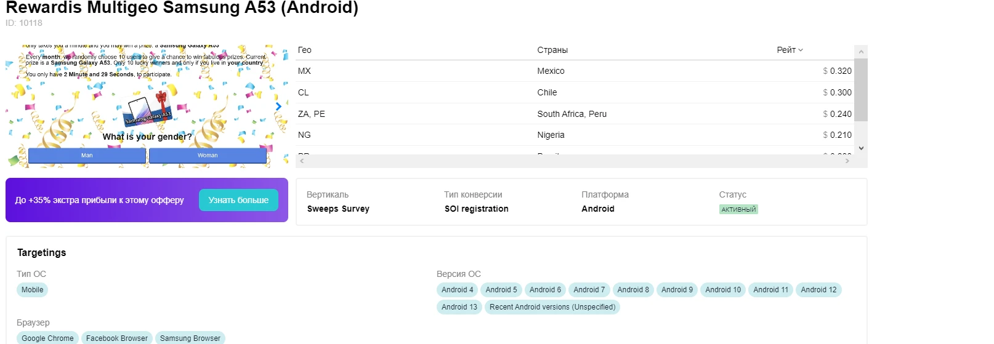Click the offer title Rewardis Multigeo Samsung A53

[x=182, y=8]
